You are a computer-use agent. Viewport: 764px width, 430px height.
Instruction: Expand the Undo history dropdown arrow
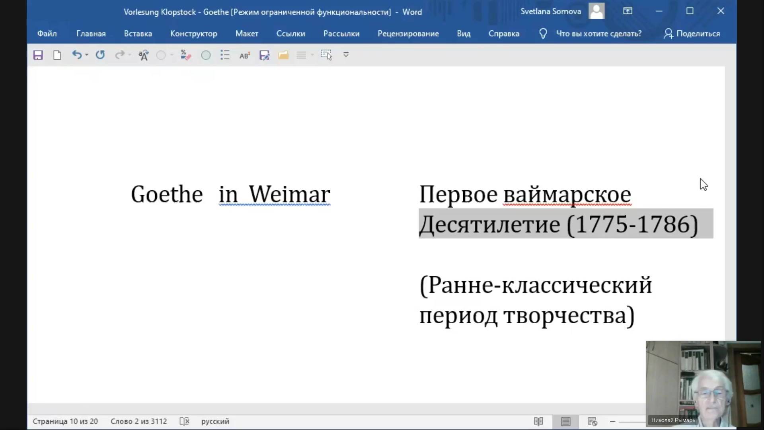(87, 55)
